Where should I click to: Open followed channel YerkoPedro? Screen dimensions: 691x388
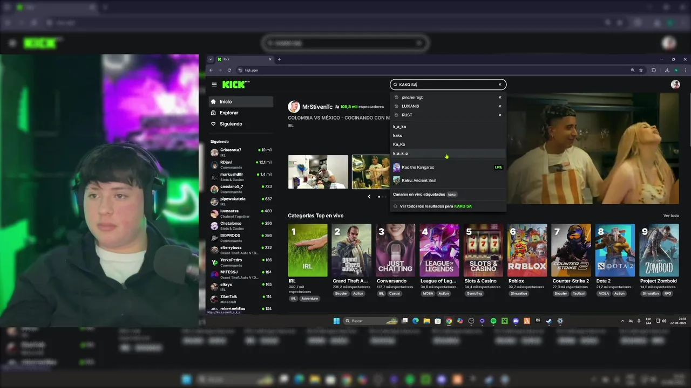coord(241,262)
